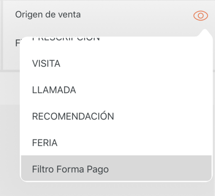Viewport: 215px width, 196px height.
Task: Set origin filter to the word VISITA
Action: 46,63
